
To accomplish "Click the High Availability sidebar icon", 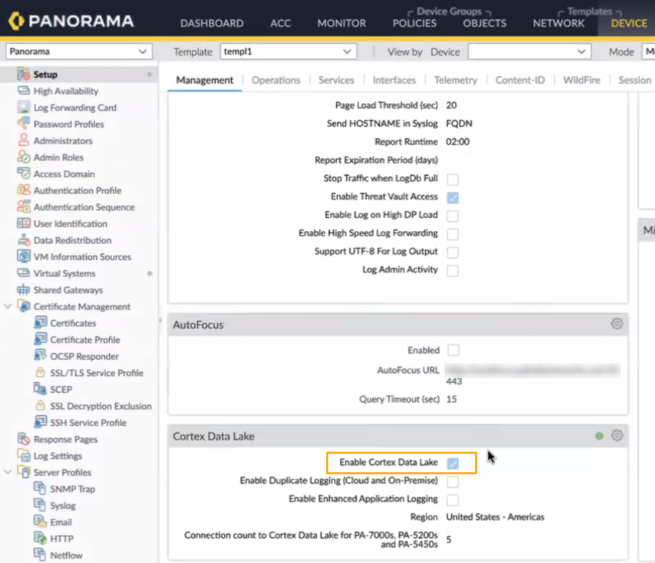I will click(x=24, y=91).
